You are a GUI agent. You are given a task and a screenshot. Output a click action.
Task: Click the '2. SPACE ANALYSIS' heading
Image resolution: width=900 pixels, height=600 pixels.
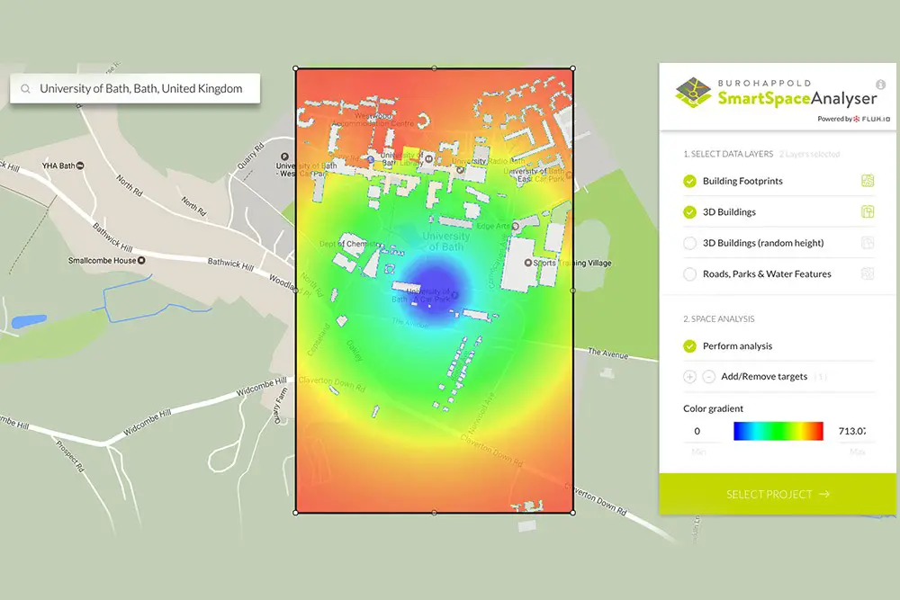coord(718,319)
